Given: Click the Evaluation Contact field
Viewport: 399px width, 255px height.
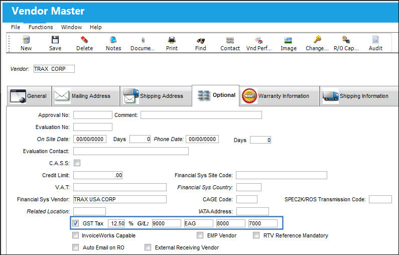Looking at the screenshot, I should (131, 151).
